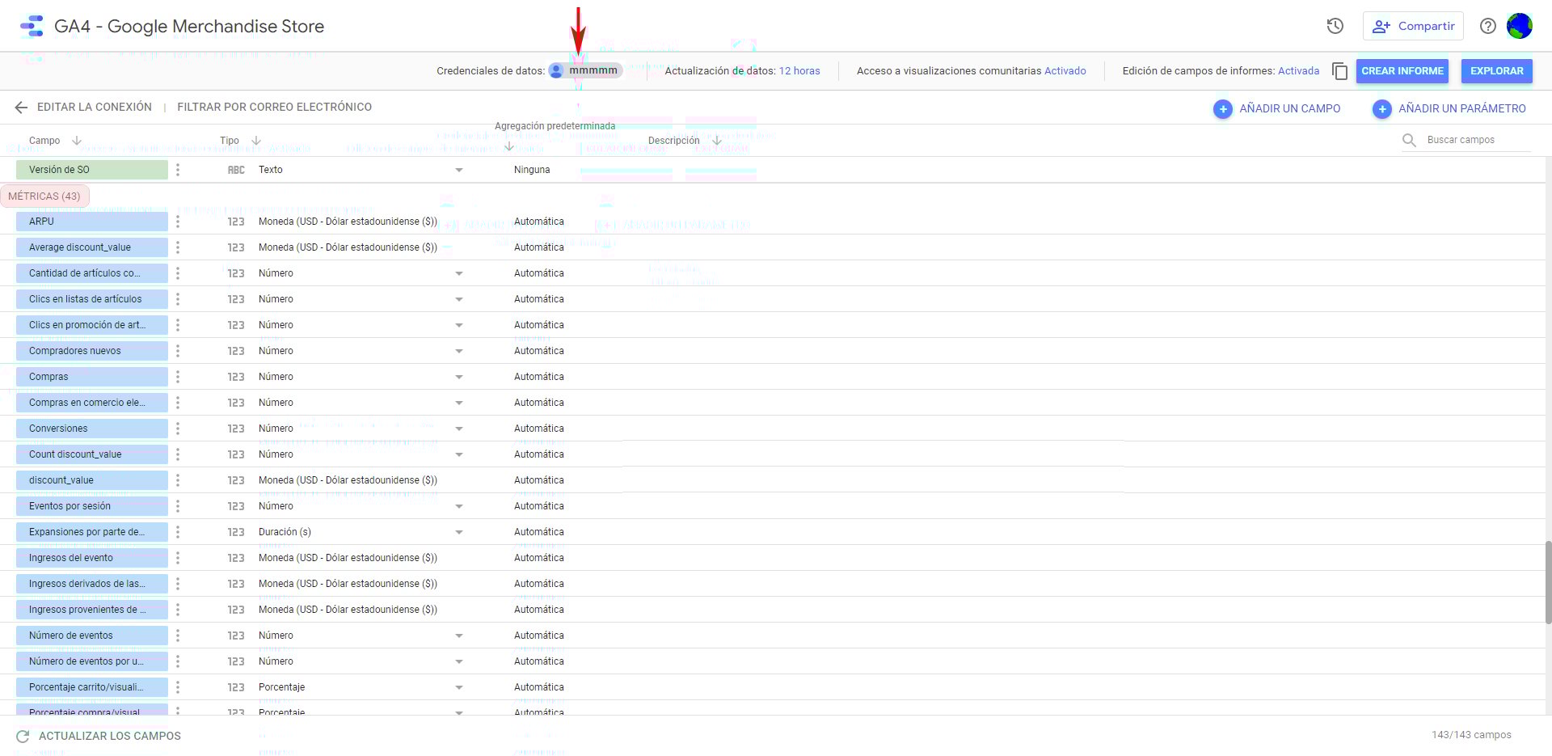1552x756 pixels.
Task: Open the user account avatar
Action: click(x=1520, y=26)
